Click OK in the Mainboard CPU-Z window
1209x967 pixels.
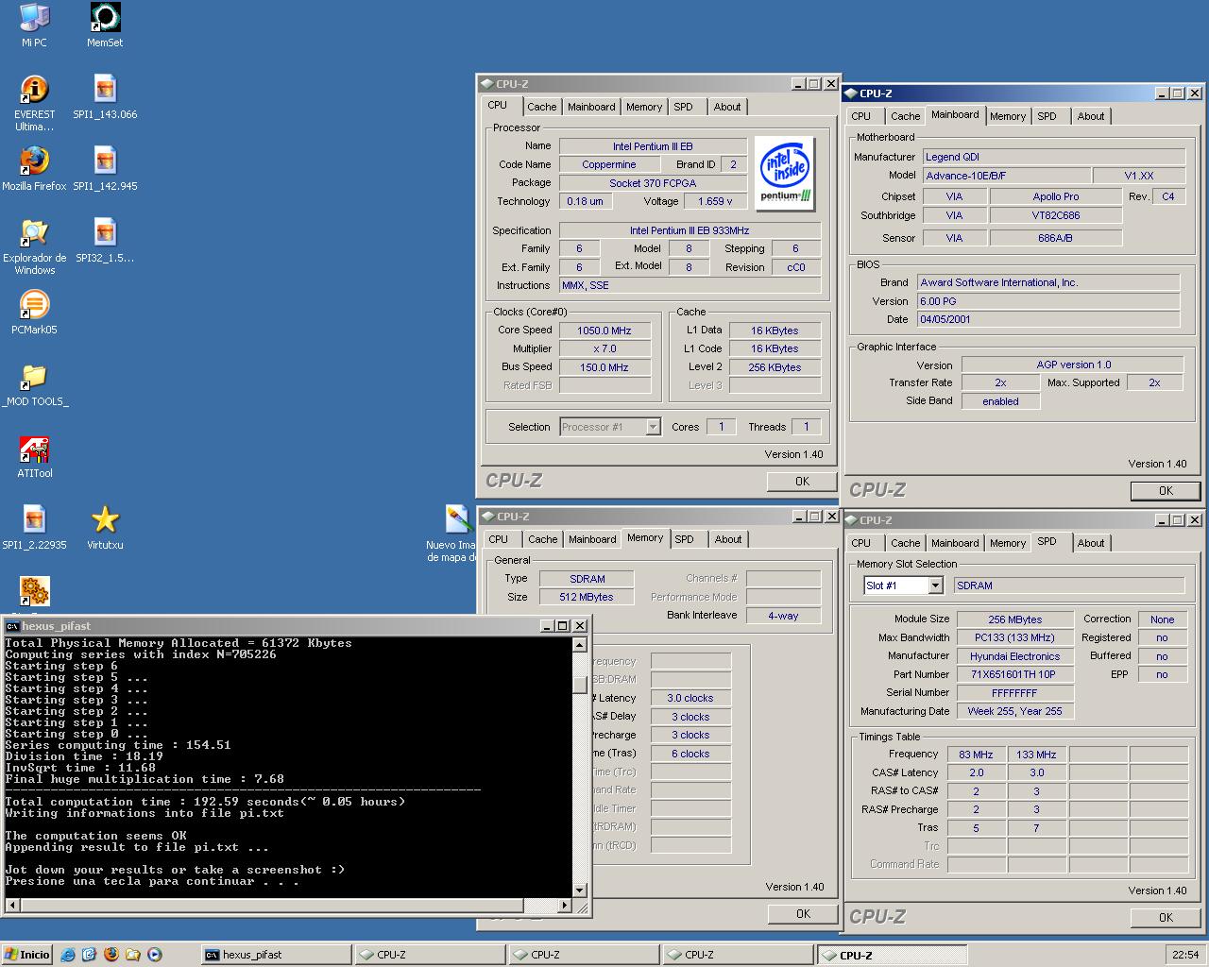click(1166, 491)
